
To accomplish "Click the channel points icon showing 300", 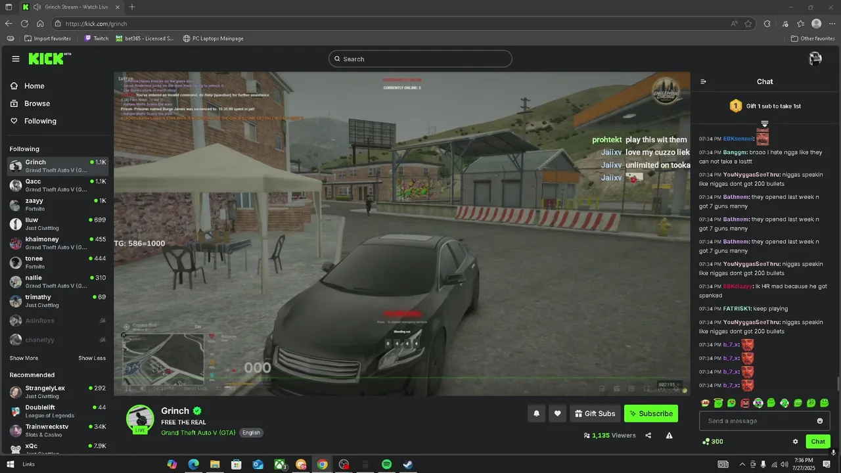I will 706,441.
